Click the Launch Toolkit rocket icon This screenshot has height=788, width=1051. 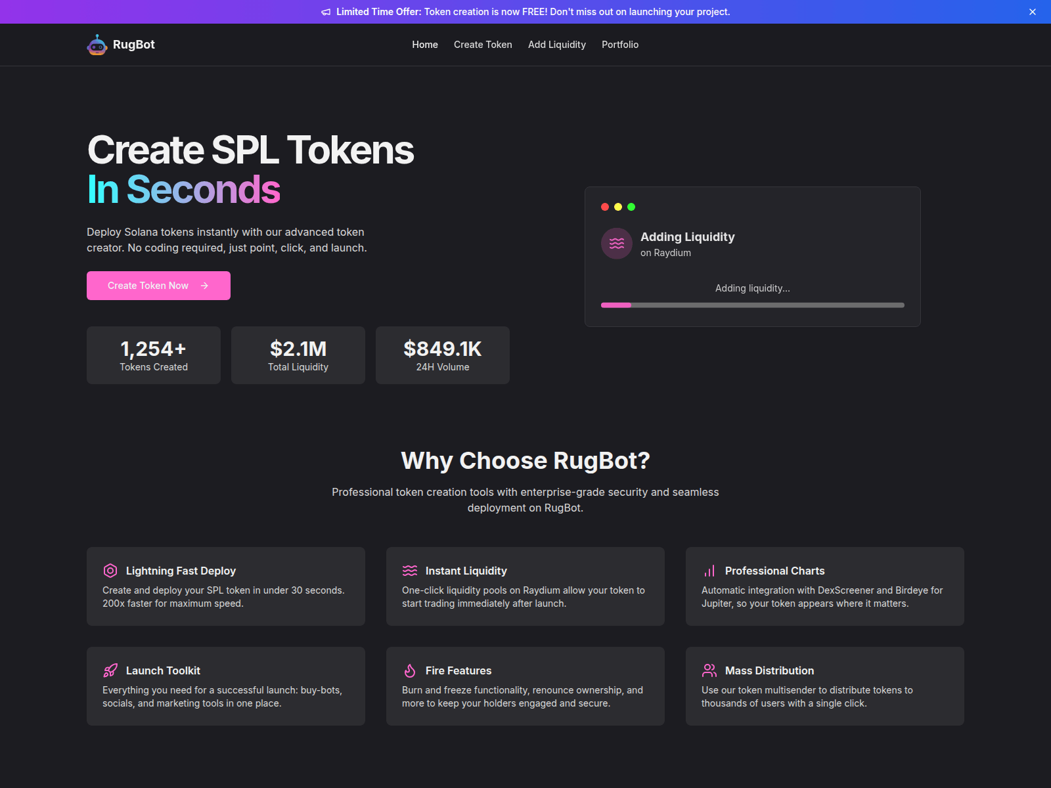tap(110, 670)
